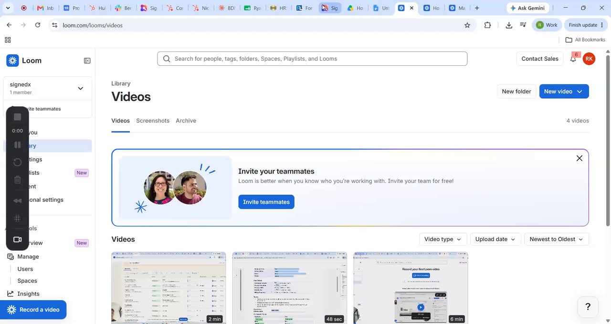Screen dimensions: 611x324
Task: Click the Invite teammates blue button
Action: [266, 202]
